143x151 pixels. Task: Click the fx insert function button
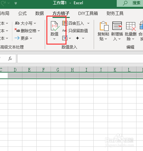coord(10,59)
